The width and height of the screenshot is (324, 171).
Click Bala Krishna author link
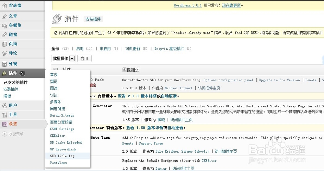167,151
